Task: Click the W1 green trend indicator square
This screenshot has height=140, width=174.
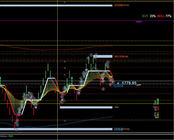Action: 158,114
